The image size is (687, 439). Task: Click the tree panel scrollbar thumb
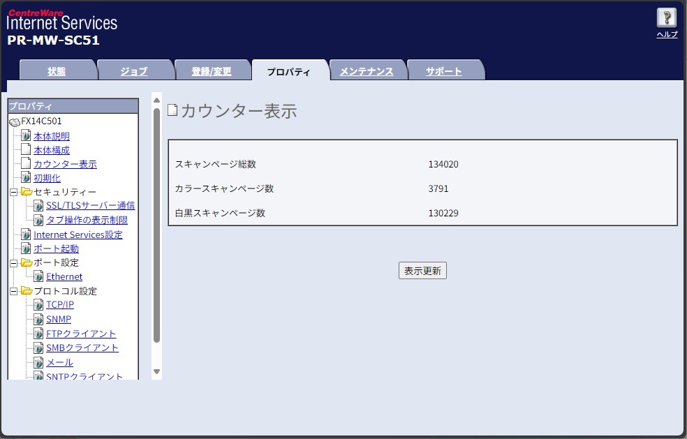coord(156,225)
